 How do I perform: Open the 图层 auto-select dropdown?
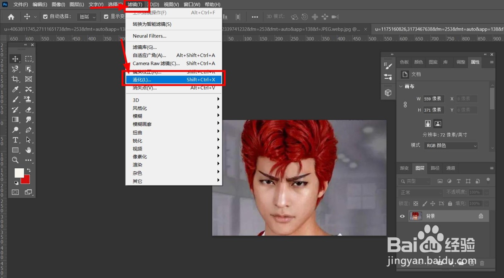[87, 17]
